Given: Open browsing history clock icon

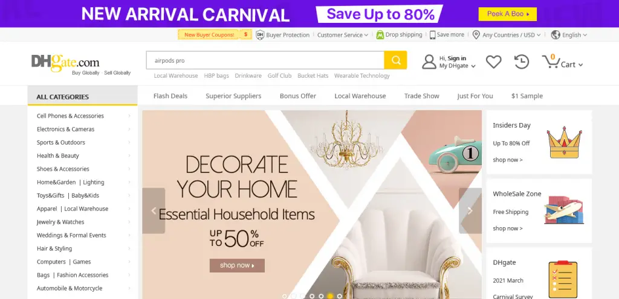Looking at the screenshot, I should coord(522,61).
